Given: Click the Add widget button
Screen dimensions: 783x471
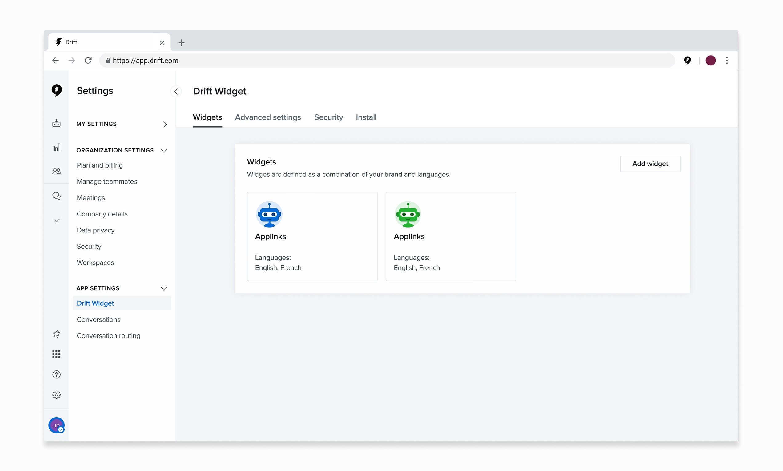Looking at the screenshot, I should [650, 164].
